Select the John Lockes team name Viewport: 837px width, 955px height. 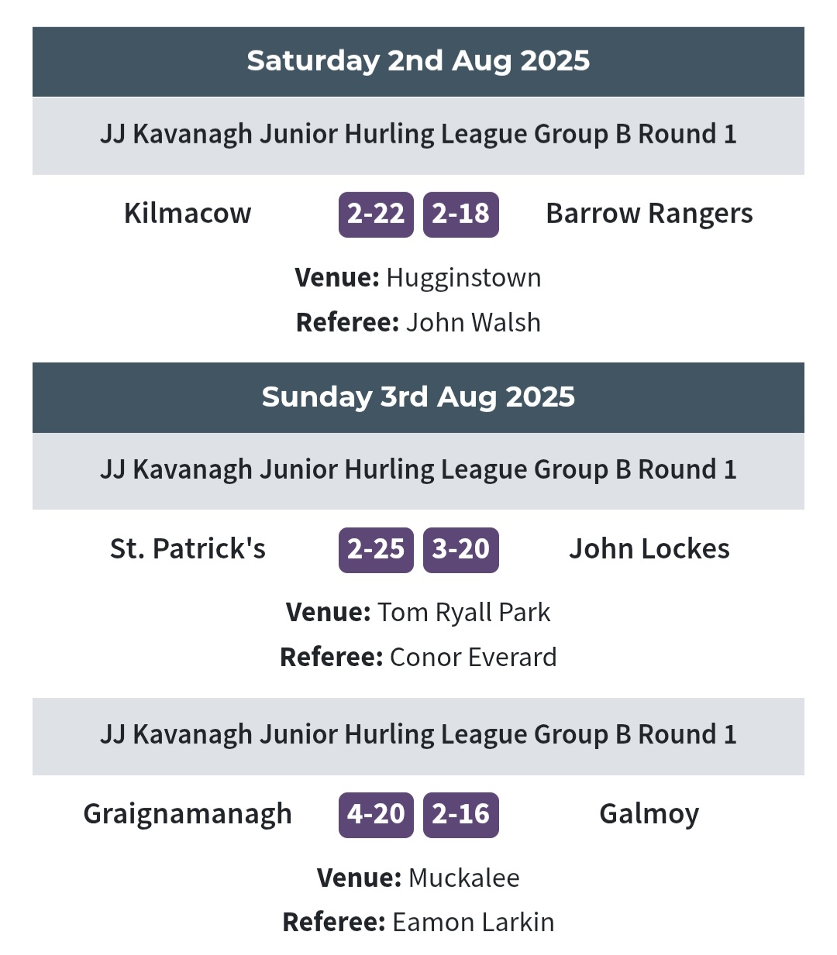pyautogui.click(x=649, y=549)
